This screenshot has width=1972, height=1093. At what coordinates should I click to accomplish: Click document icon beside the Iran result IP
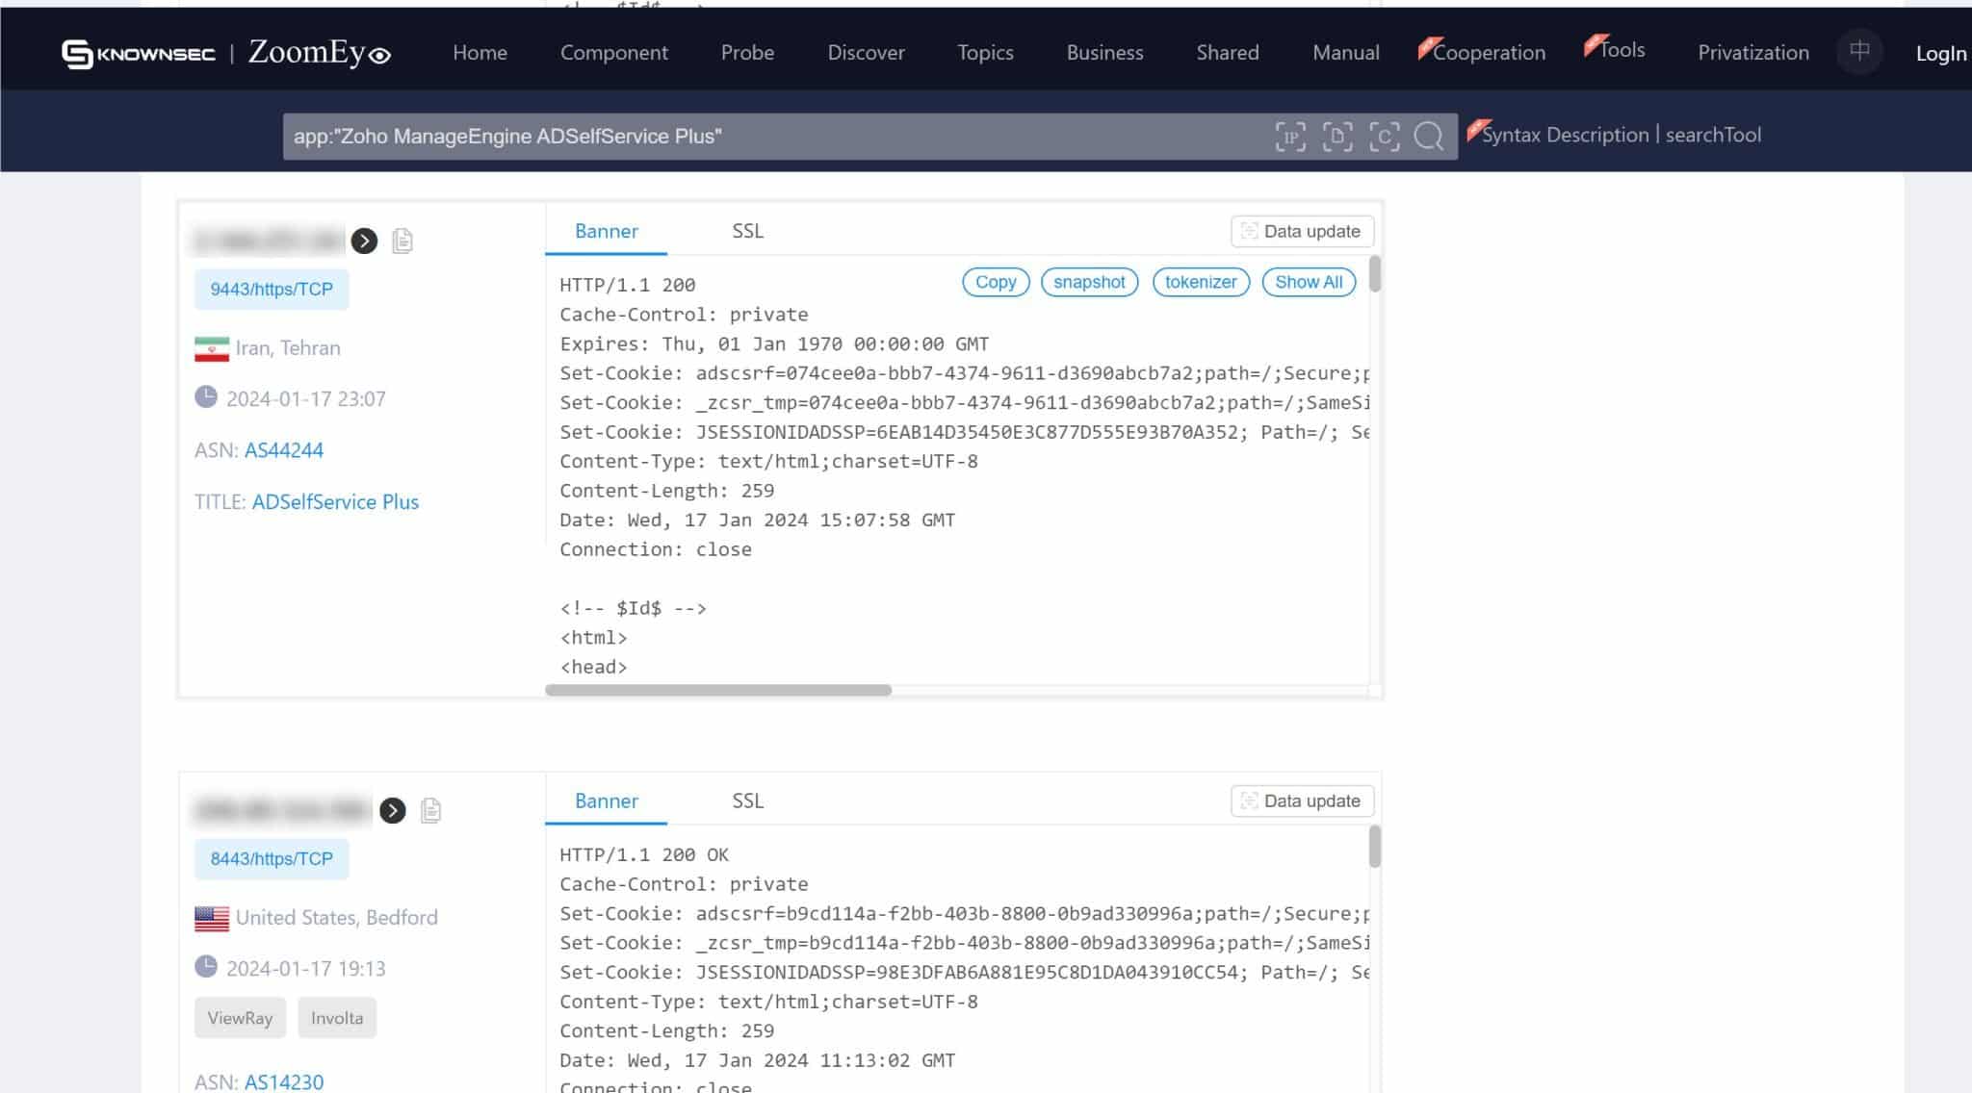click(x=402, y=241)
